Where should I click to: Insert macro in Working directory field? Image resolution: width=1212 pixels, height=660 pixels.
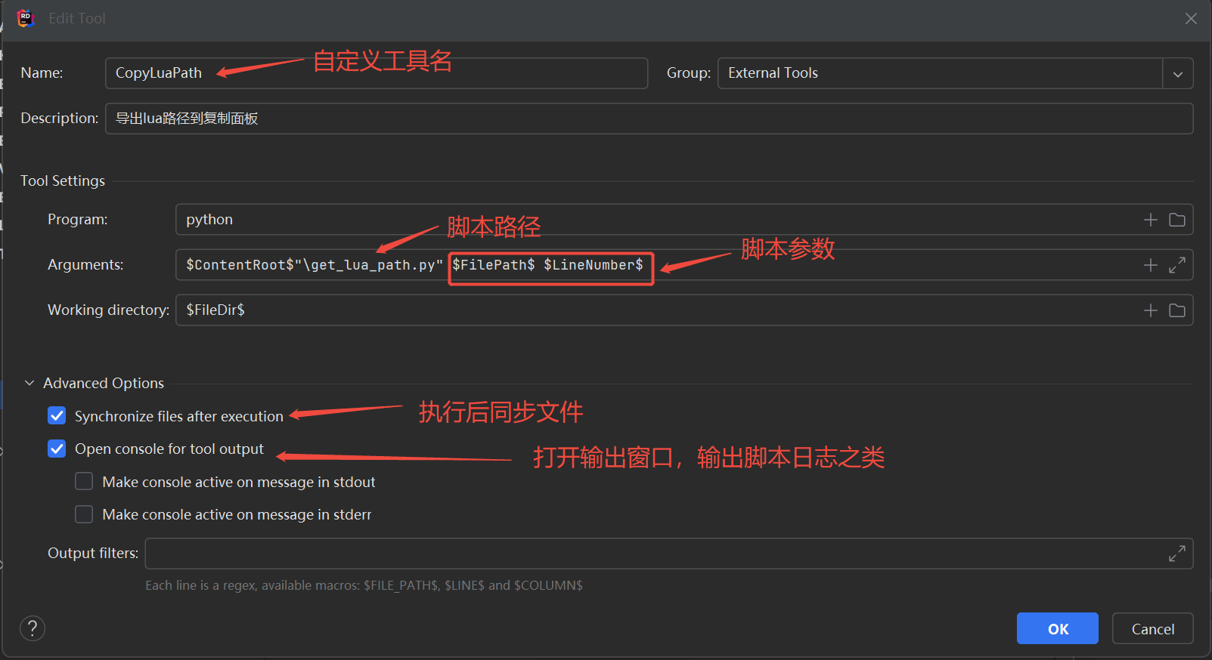(x=1150, y=310)
